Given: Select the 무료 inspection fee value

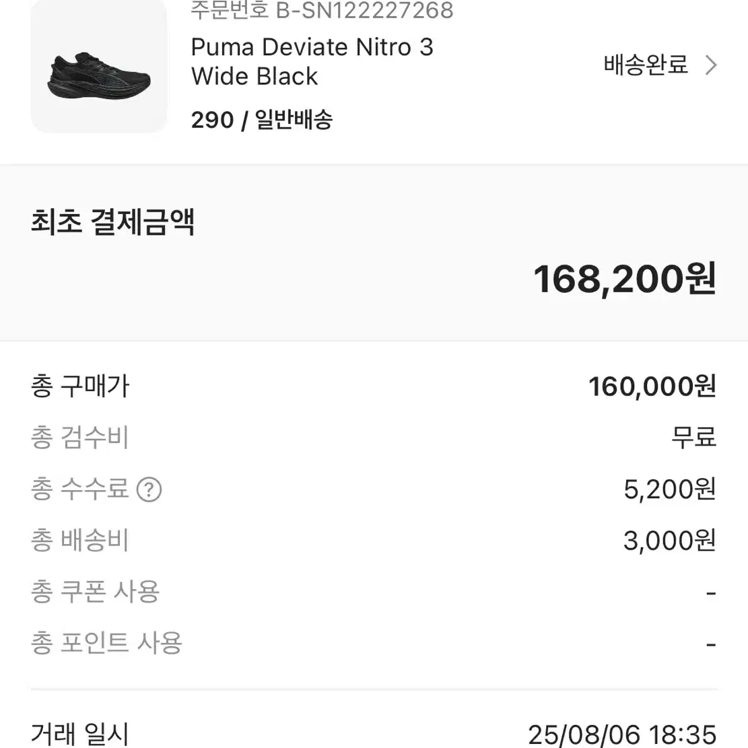Looking at the screenshot, I should (x=696, y=438).
